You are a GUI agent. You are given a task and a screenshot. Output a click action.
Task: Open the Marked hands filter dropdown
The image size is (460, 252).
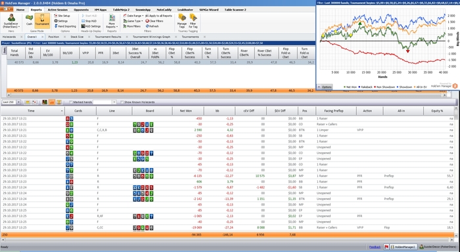coord(114,102)
